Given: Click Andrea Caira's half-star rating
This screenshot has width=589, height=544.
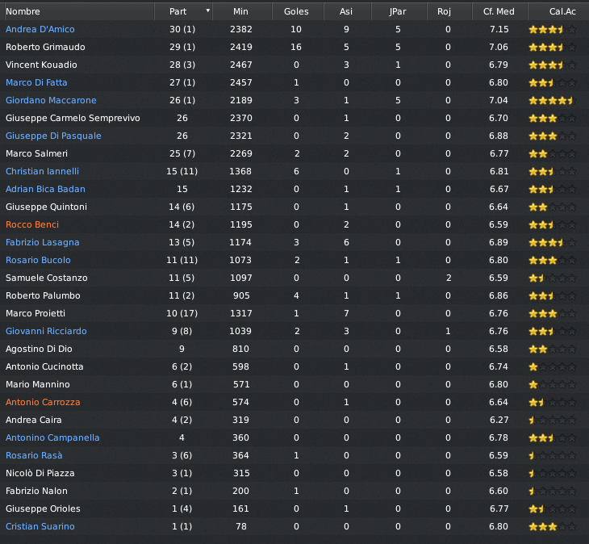Looking at the screenshot, I should click(552, 420).
